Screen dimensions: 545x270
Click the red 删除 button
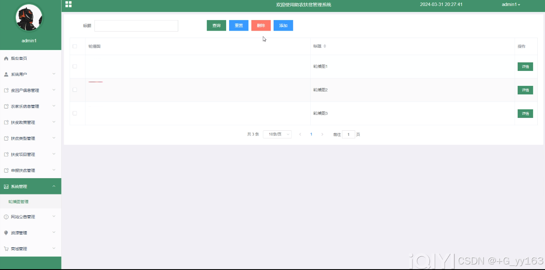(x=261, y=26)
